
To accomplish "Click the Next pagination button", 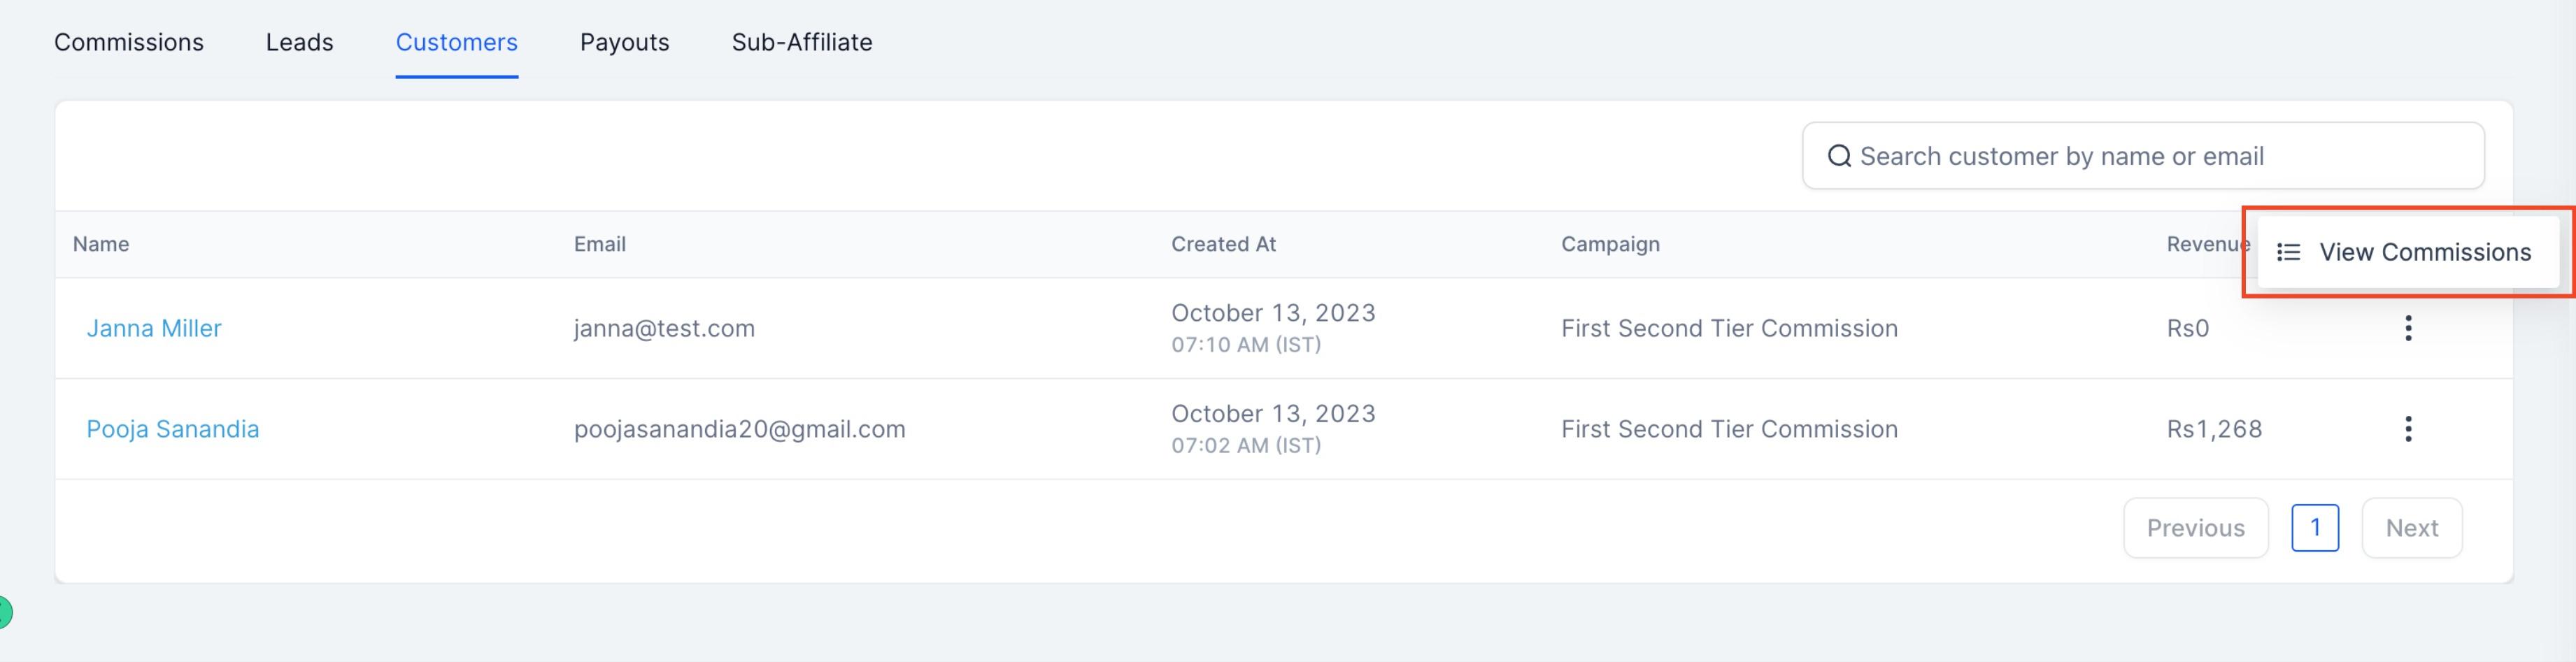I will 2411,528.
